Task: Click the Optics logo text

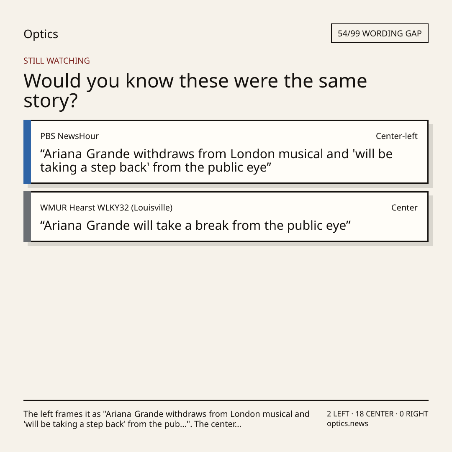Action: point(41,34)
